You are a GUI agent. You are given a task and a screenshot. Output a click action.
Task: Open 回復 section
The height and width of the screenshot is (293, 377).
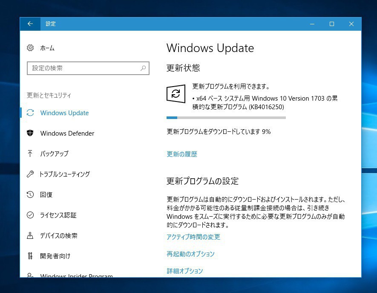(x=46, y=194)
